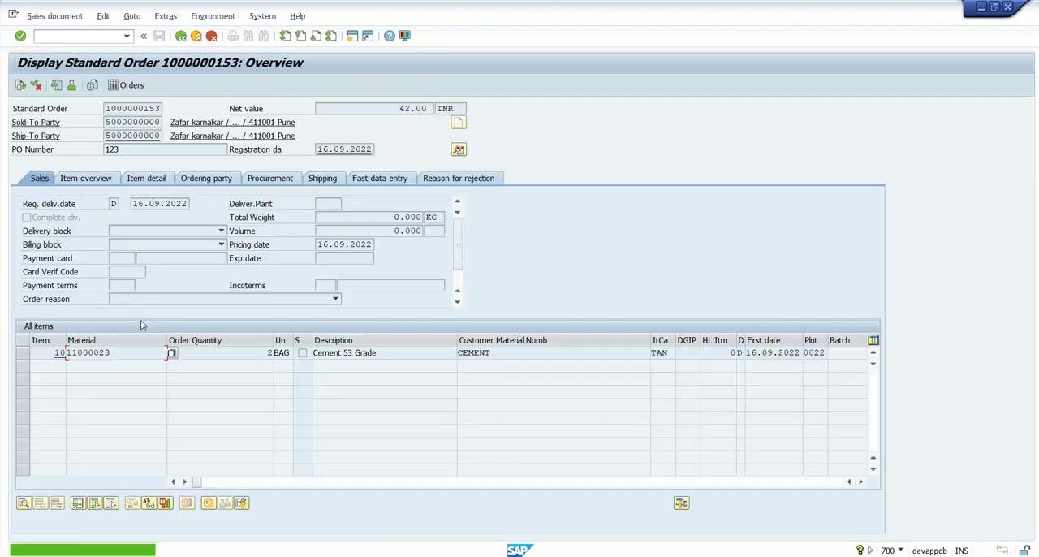Image resolution: width=1039 pixels, height=557 pixels.
Task: Click the Find binoculars icon
Action: click(248, 36)
